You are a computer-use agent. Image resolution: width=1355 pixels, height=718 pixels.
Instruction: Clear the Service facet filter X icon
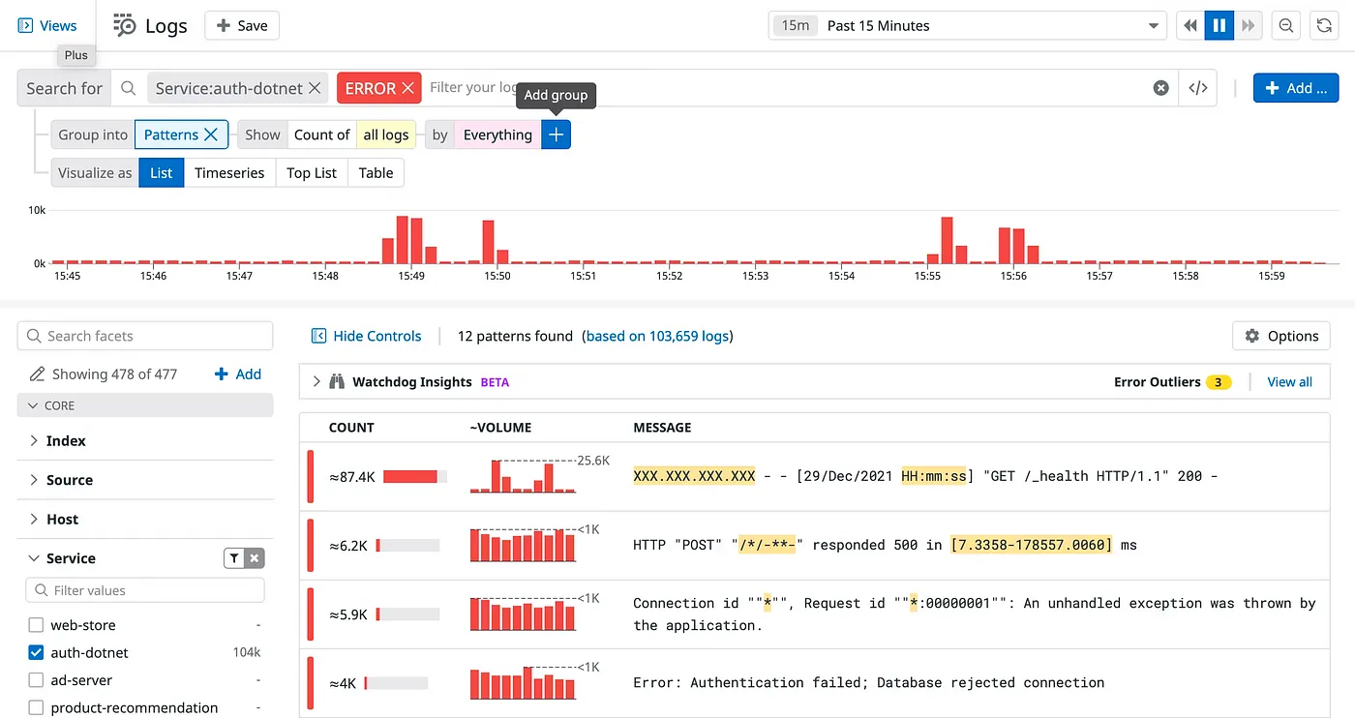pos(255,558)
